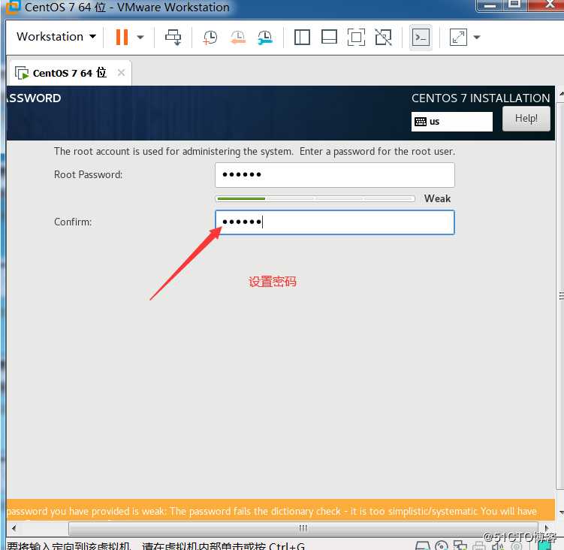
Task: Toggle the library sidebar view
Action: tap(302, 37)
